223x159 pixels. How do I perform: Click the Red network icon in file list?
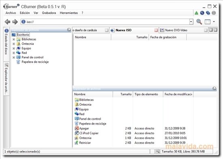point(77,114)
